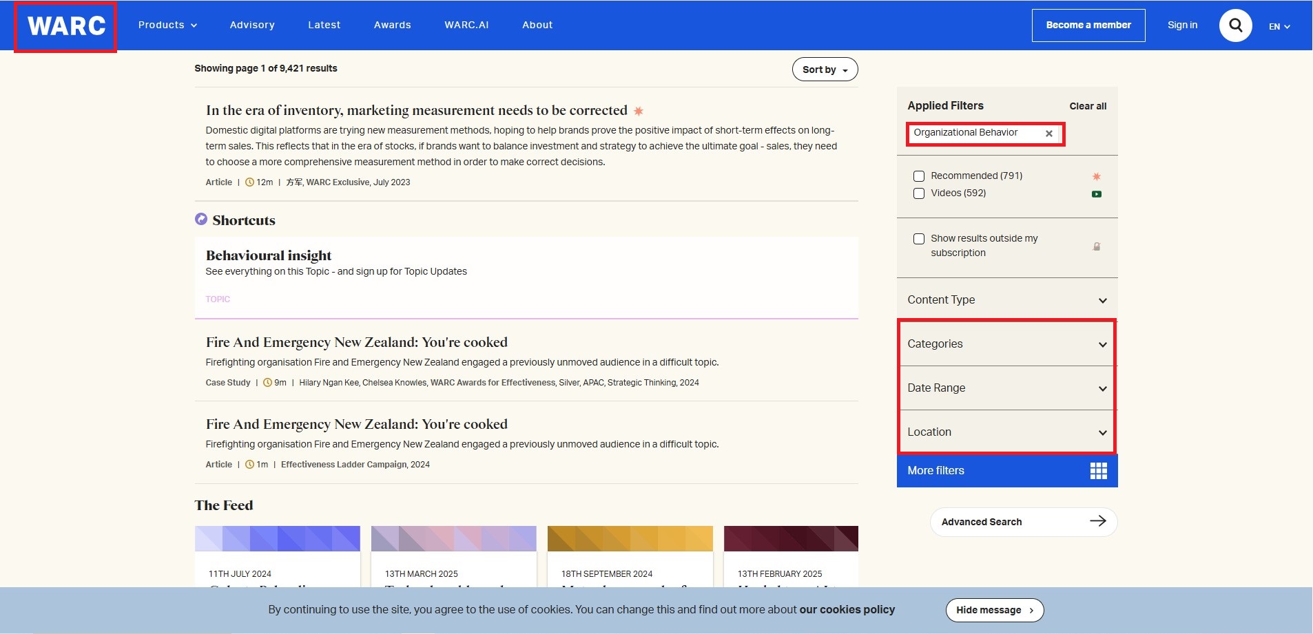Click the purple Shortcuts icon
Screen dimensions: 1313x634
(201, 220)
